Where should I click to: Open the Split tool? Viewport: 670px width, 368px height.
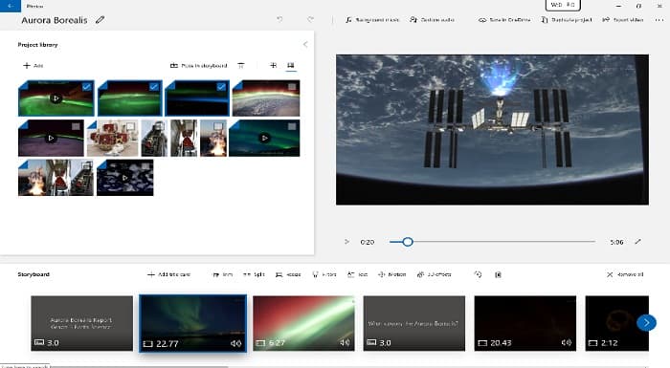[254, 274]
